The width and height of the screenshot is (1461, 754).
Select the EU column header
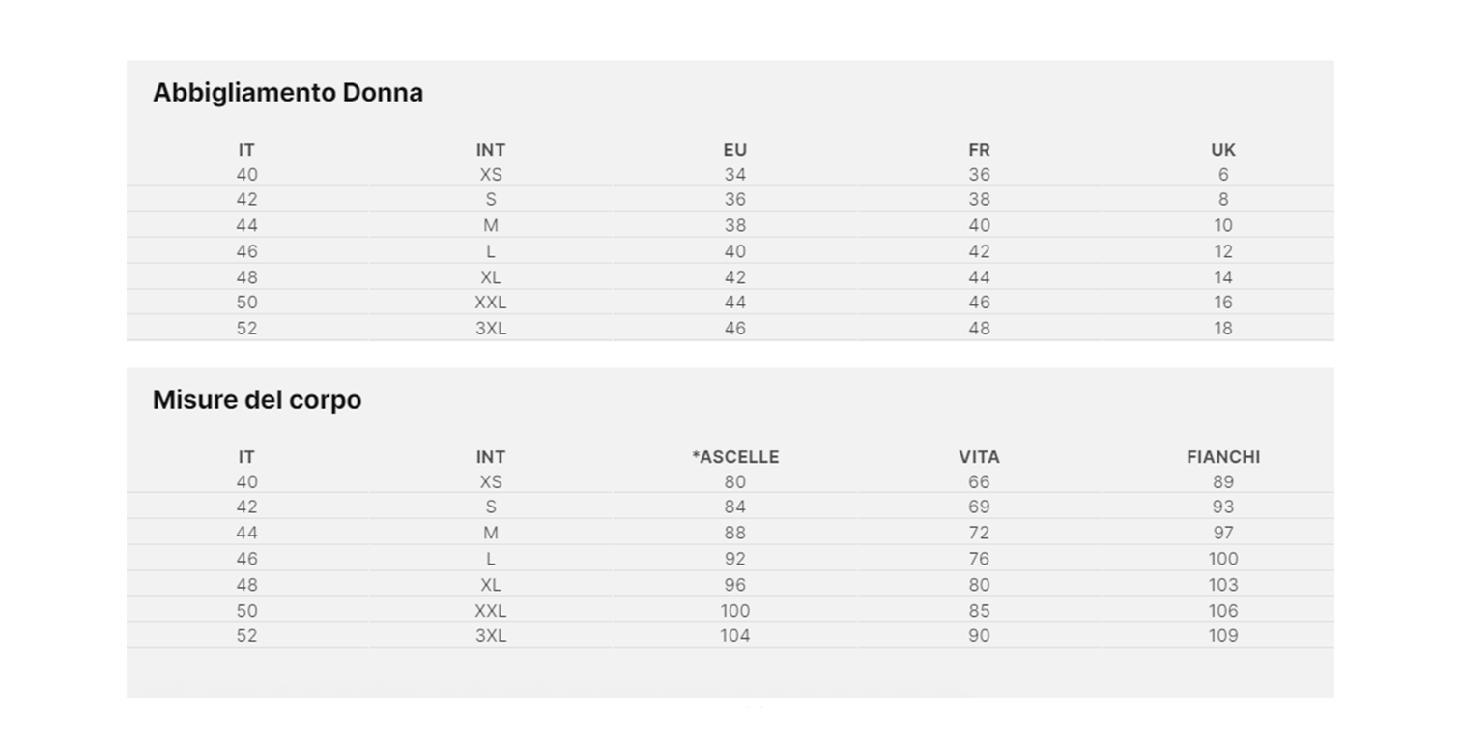(x=734, y=150)
